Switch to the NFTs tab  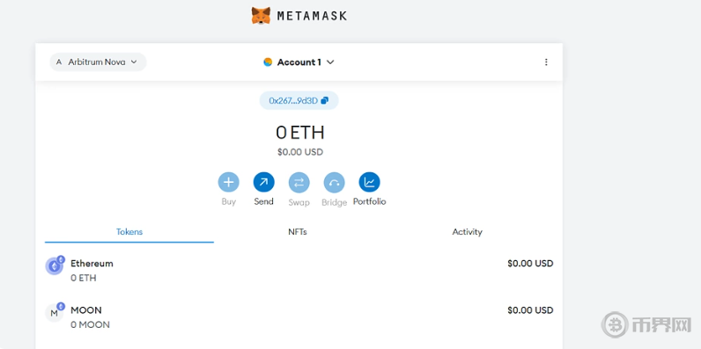coord(298,231)
